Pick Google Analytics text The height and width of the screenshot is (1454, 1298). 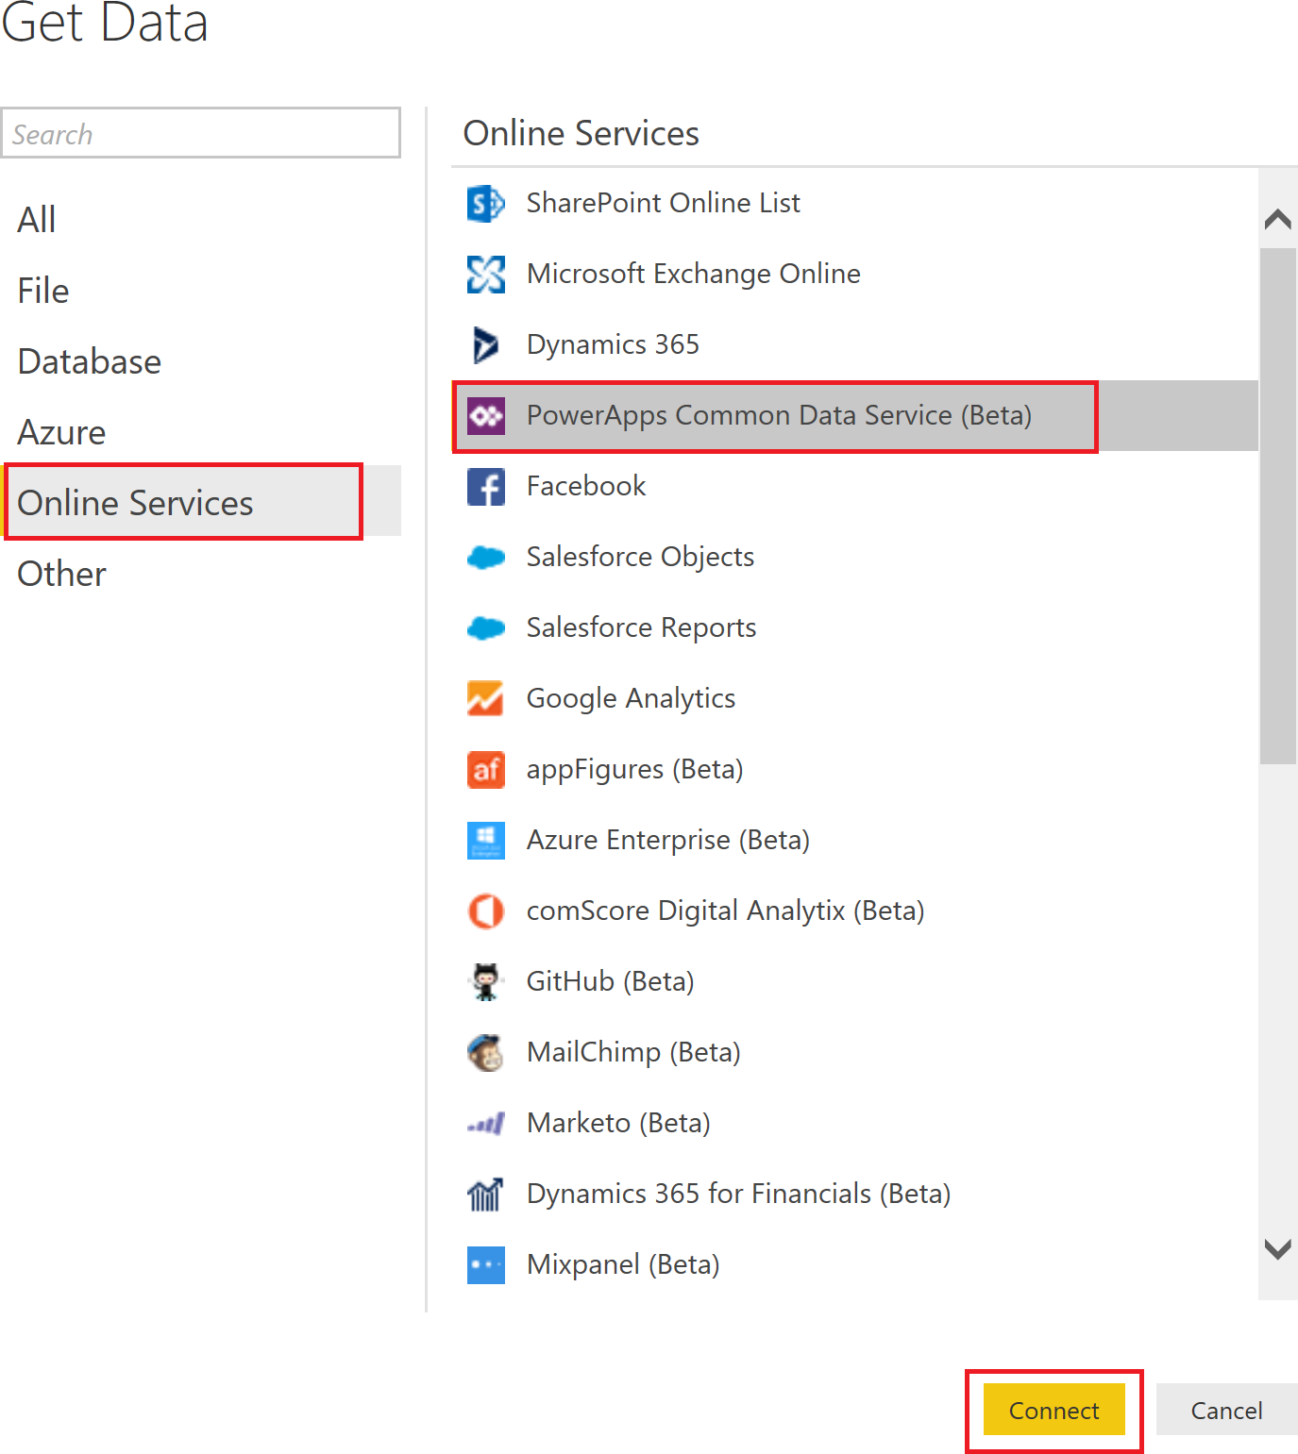click(x=631, y=698)
